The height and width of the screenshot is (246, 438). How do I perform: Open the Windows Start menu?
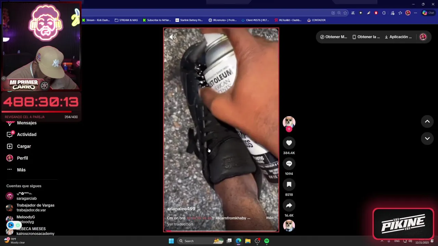171,241
